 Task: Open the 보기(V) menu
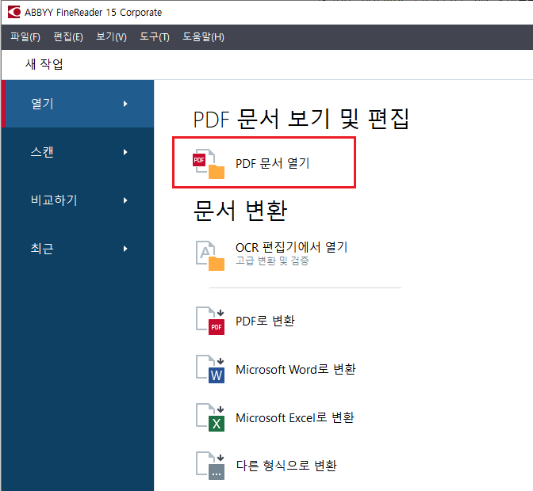coord(112,36)
